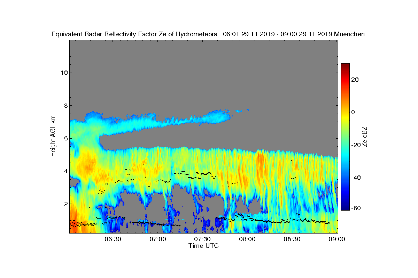Click the dark blue bottom of colorbar
The height and width of the screenshot is (278, 418).
click(345, 207)
